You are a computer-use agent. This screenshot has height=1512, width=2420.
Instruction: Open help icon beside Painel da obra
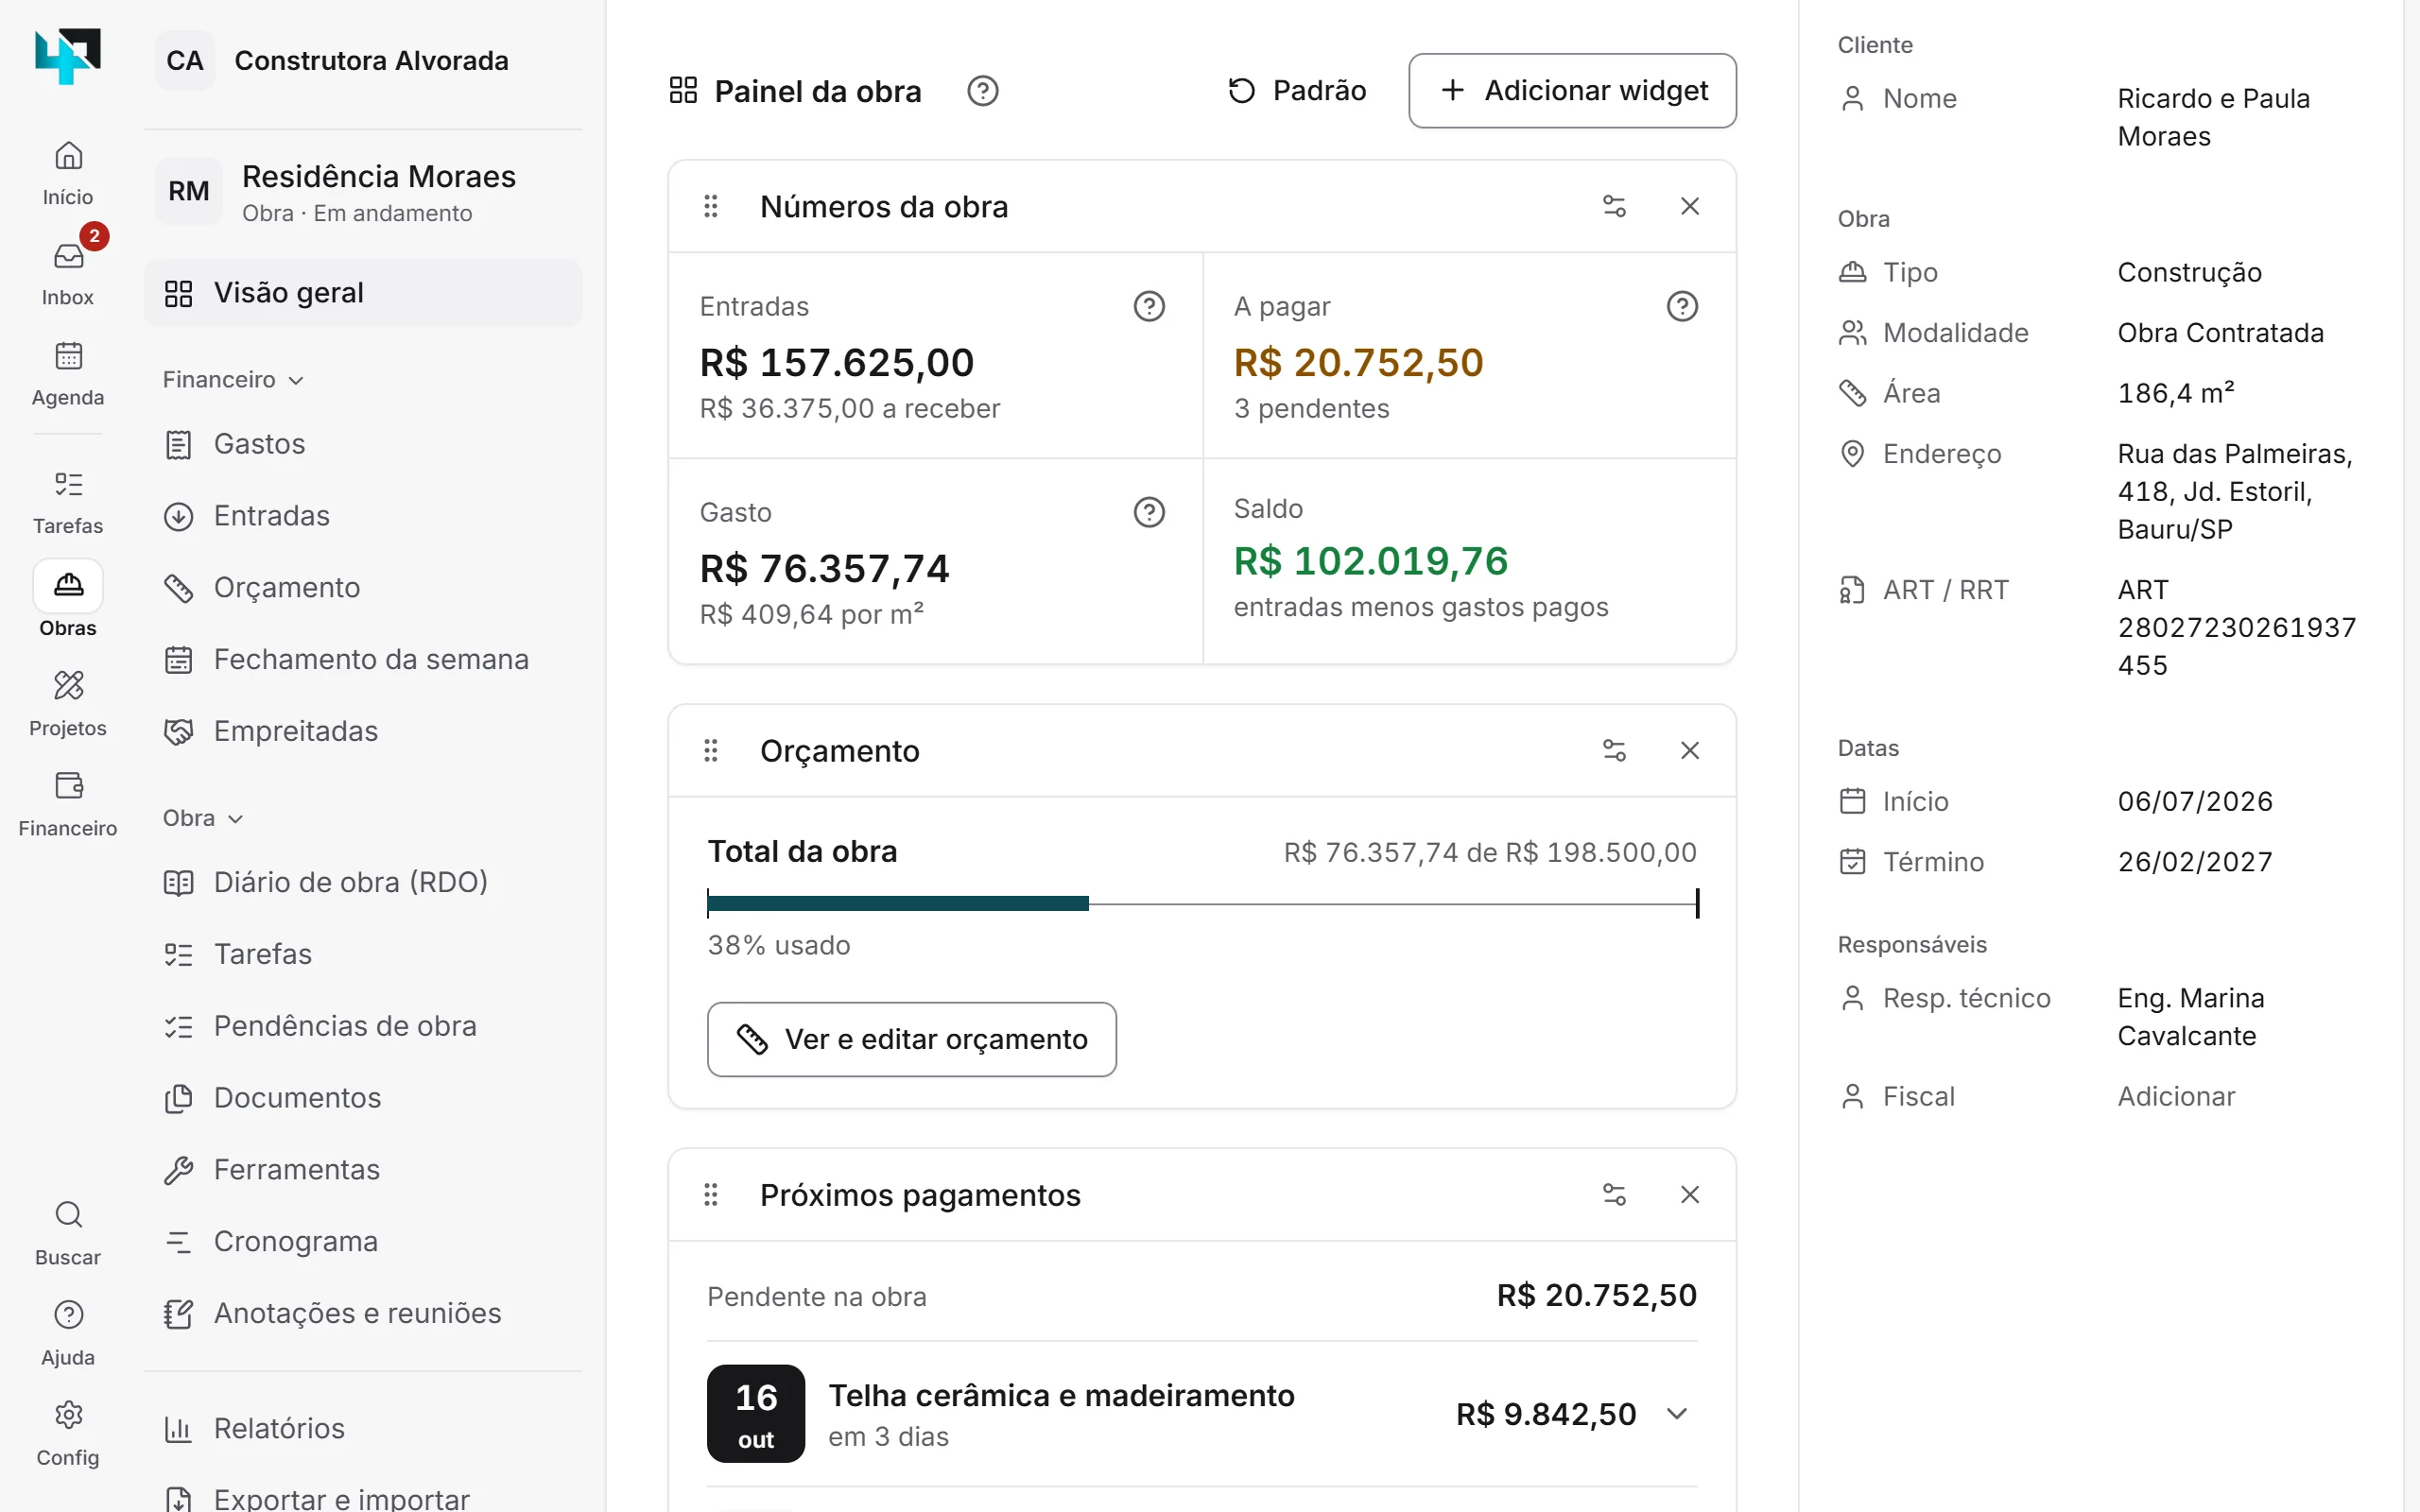point(983,91)
